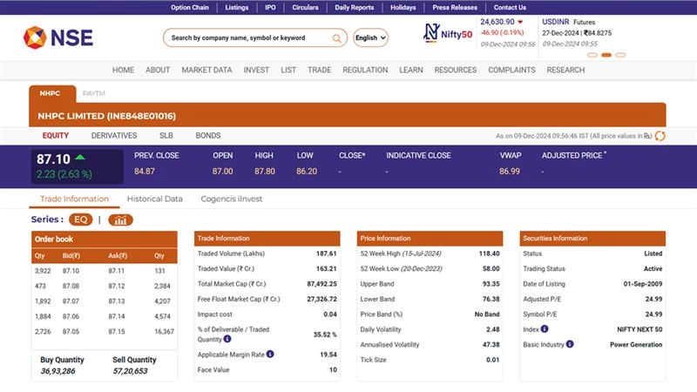Open the Press Releases link

point(455,7)
